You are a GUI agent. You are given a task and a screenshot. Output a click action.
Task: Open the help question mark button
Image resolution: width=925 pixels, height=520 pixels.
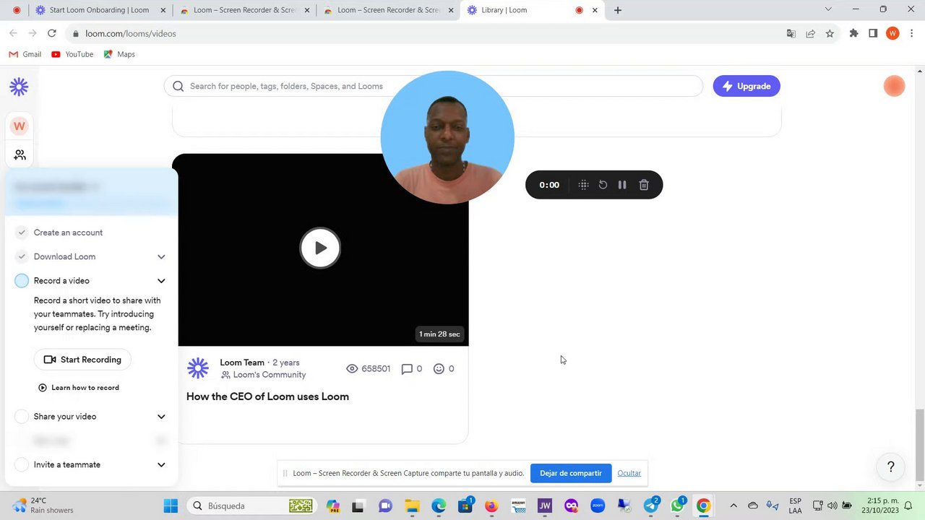(890, 467)
